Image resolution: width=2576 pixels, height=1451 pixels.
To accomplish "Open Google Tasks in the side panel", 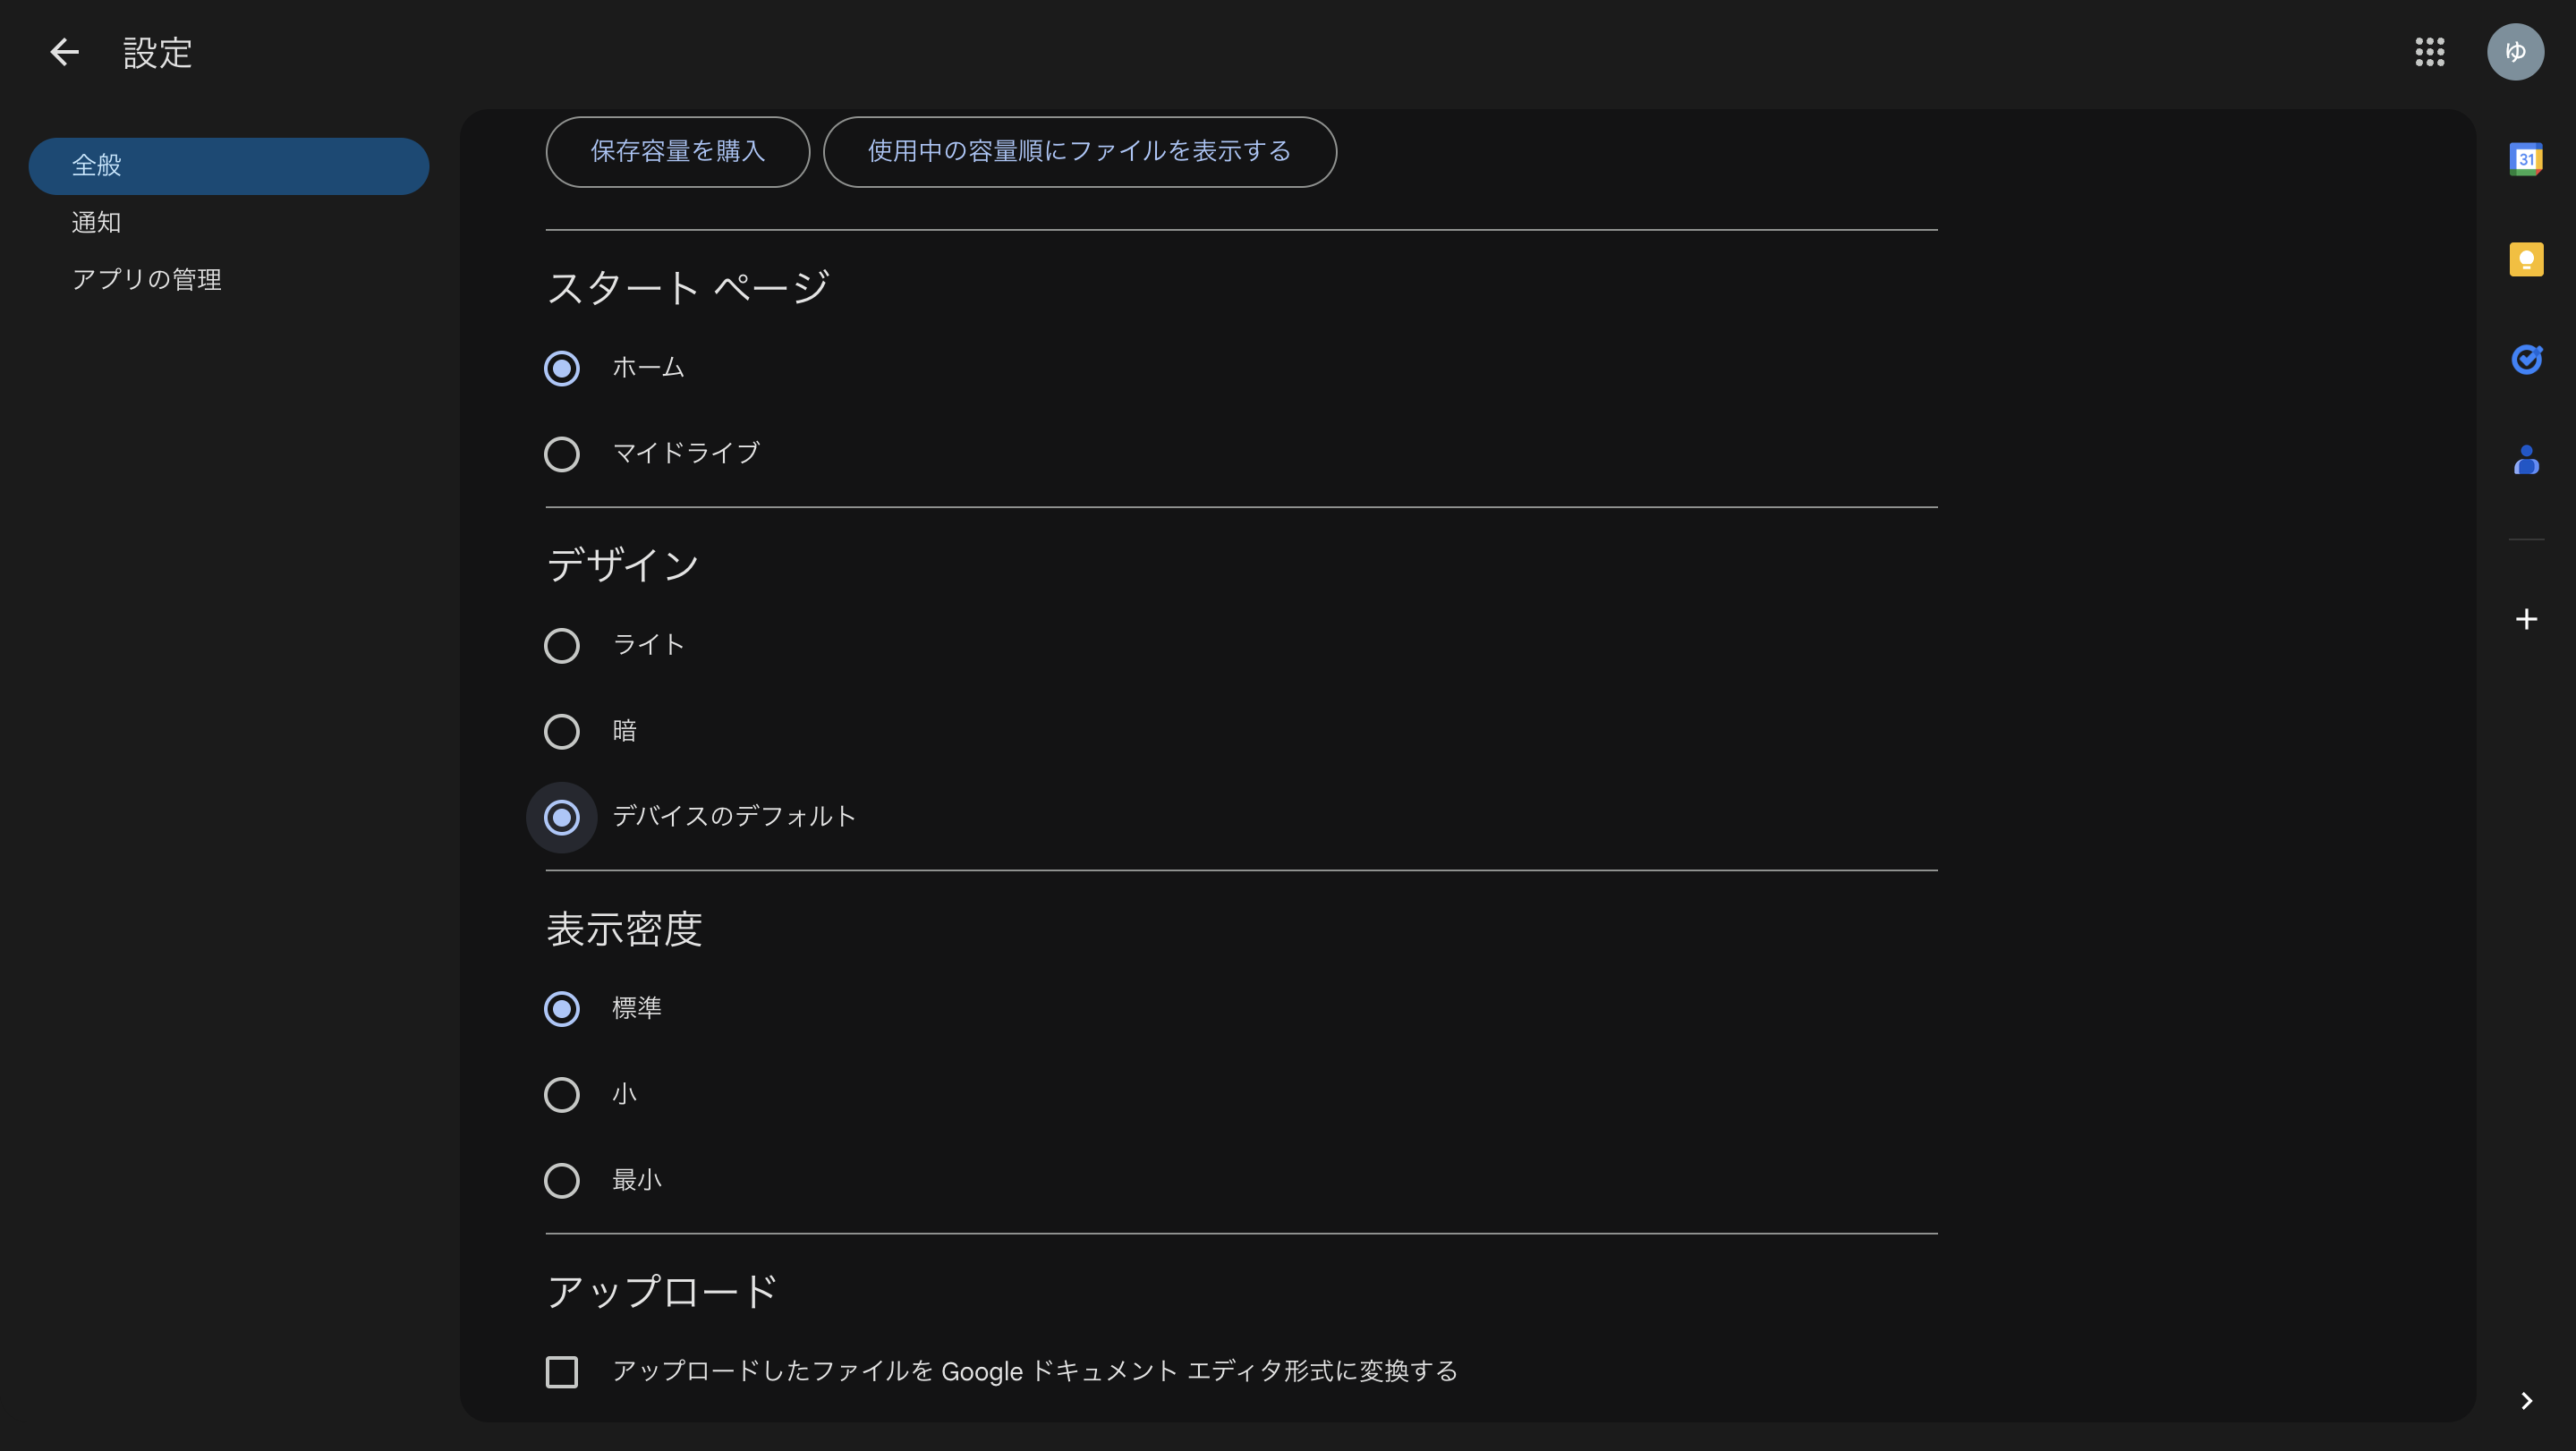I will pos(2527,359).
